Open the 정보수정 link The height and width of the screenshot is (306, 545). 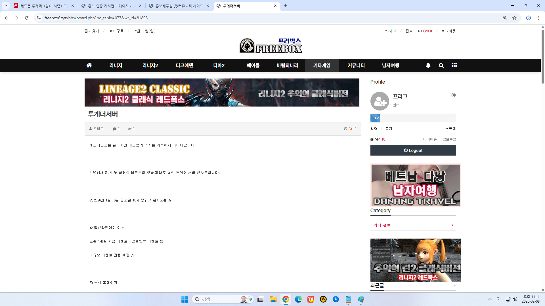[x=449, y=139]
